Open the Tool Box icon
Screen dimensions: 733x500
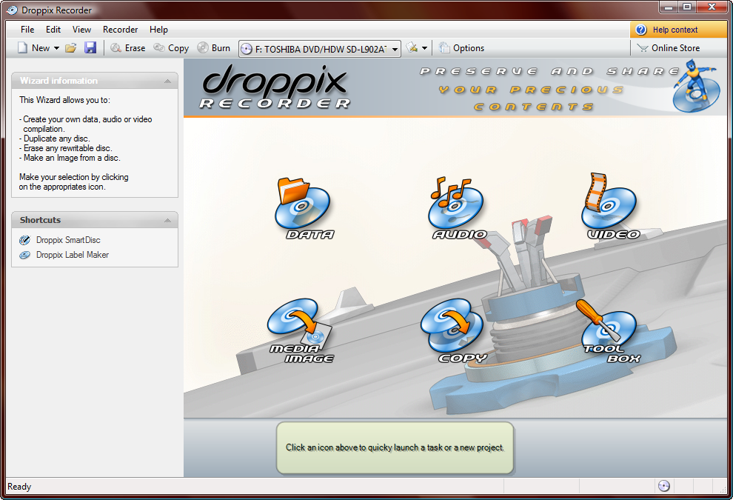(609, 331)
